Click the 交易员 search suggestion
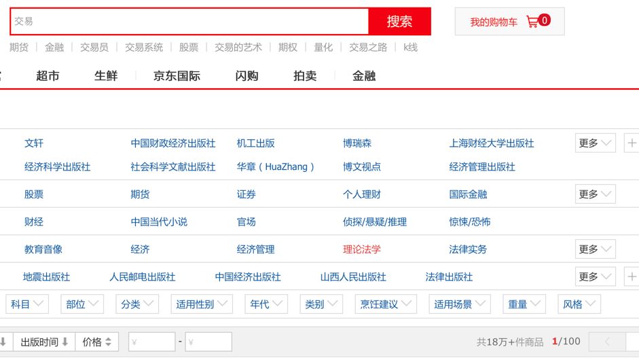Image resolution: width=639 pixels, height=358 pixels. [x=94, y=48]
